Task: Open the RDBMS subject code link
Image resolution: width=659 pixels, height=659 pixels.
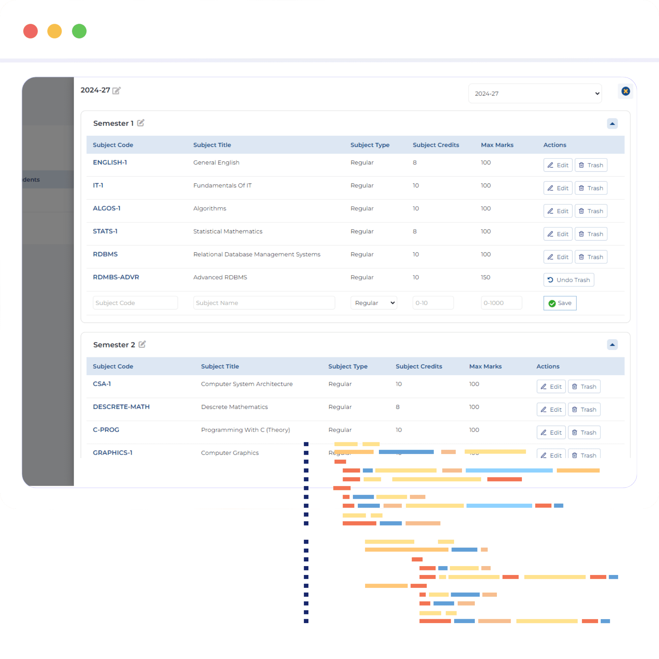Action: coord(105,254)
